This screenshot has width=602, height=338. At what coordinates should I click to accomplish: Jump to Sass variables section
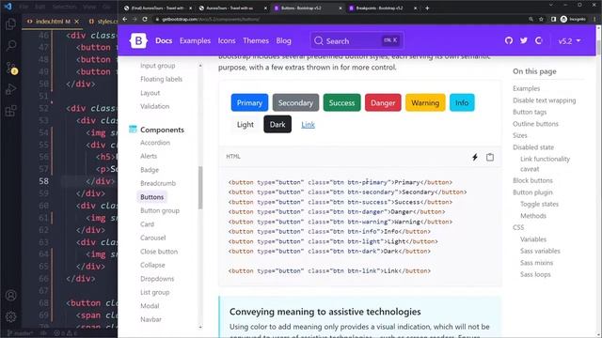[540, 251]
